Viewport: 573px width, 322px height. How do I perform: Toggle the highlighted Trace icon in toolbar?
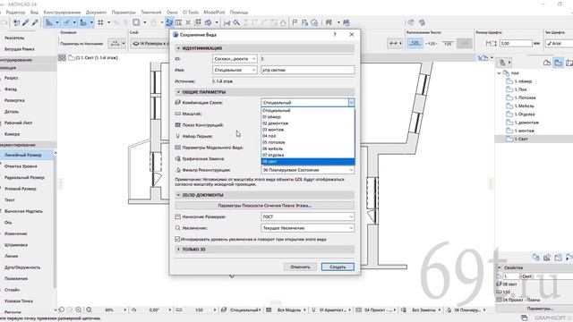[x=169, y=22]
